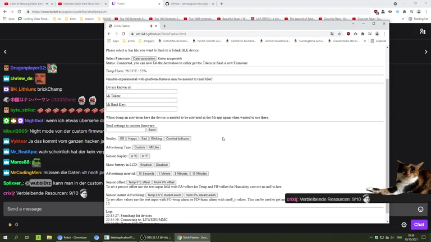Open profile avatar in Telink Flasher window
Viewport: 431px width, 242px height.
[377, 34]
